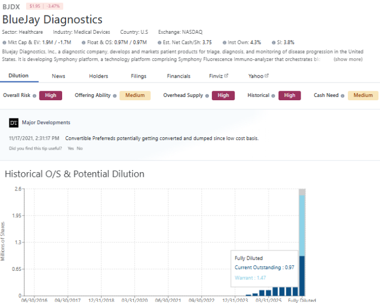Click the info icon next to Overall Risk
This screenshot has height=303, width=380.
[34, 96]
